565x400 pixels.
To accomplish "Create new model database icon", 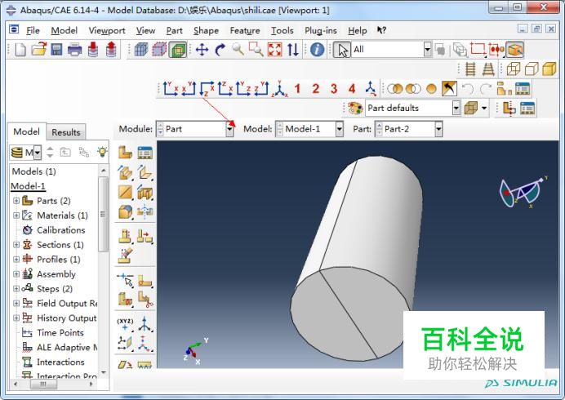I will click(20, 49).
